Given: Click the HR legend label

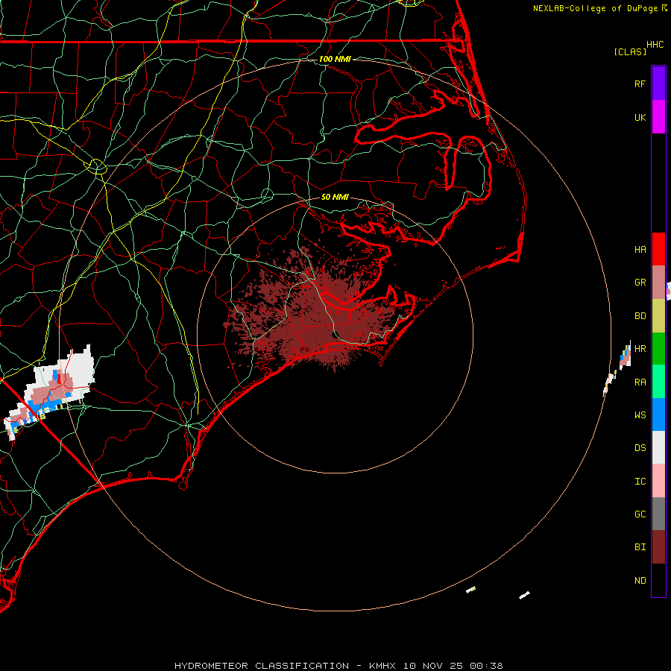Looking at the screenshot, I should point(640,349).
